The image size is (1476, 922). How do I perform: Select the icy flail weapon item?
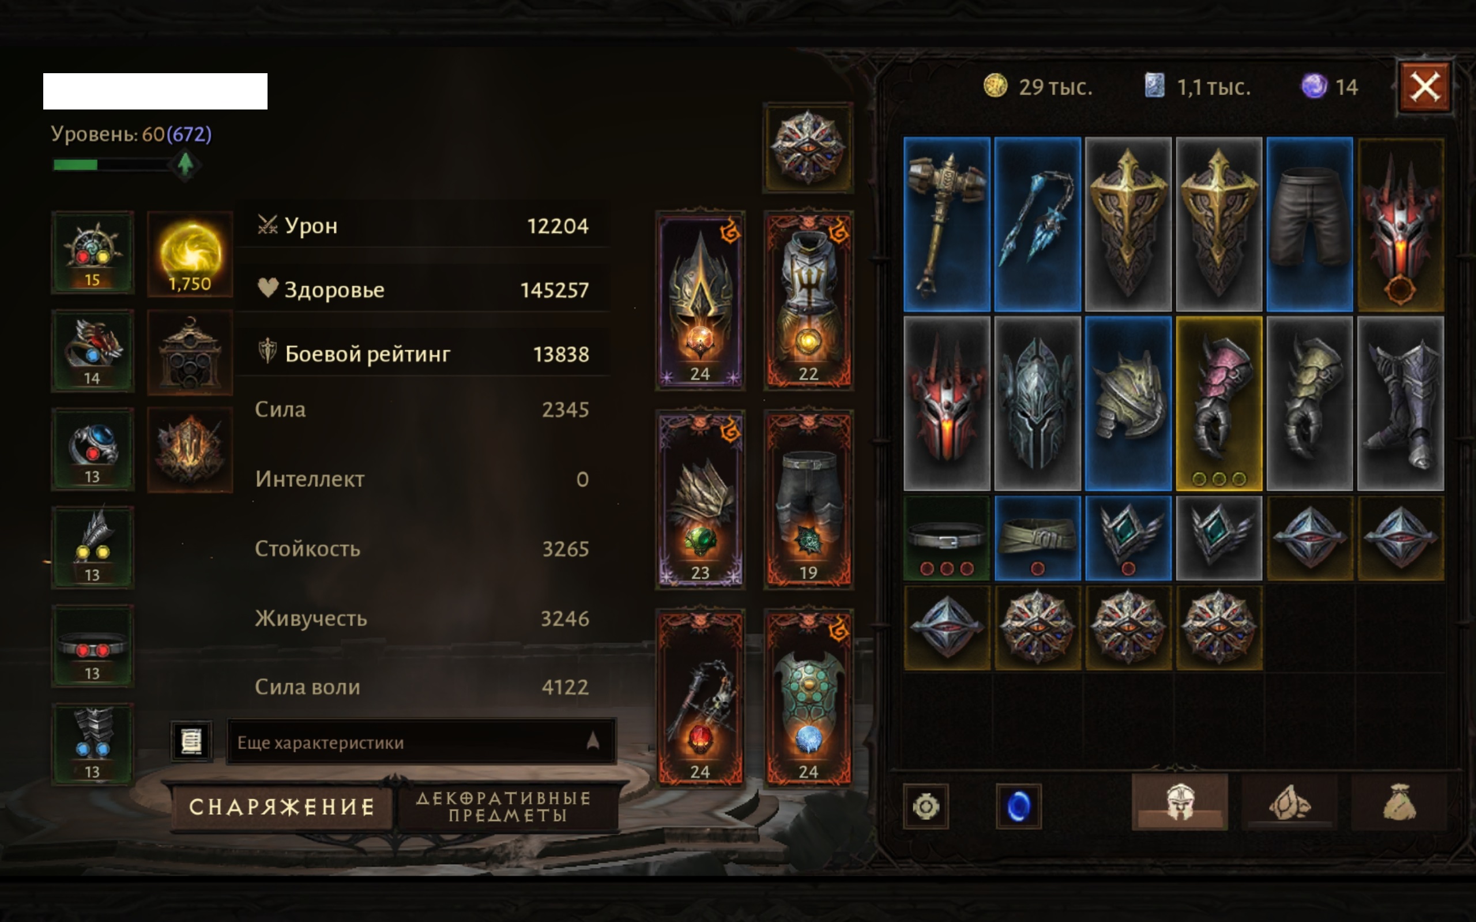click(1037, 224)
